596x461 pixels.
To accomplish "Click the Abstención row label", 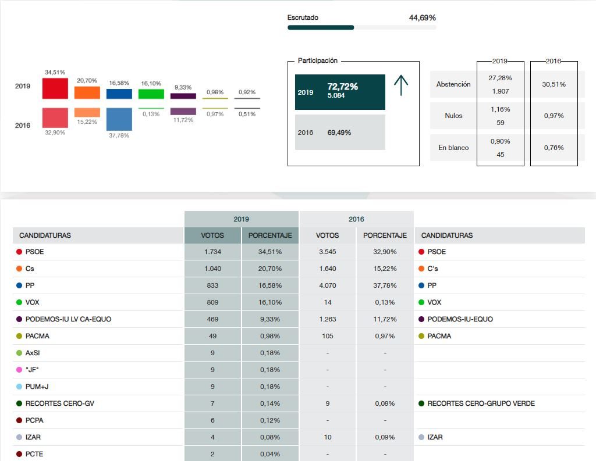I will pos(453,84).
